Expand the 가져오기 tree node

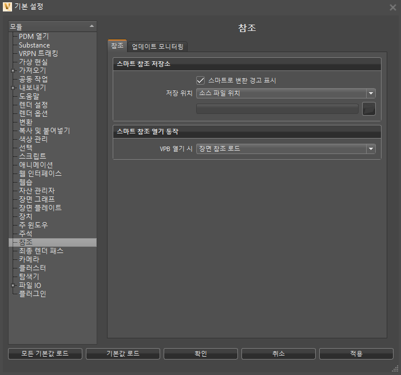(x=13, y=70)
